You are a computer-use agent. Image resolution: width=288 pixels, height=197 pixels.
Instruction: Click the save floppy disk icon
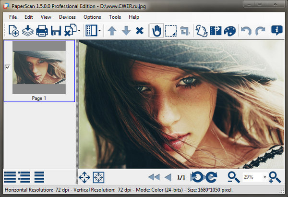pyautogui.click(x=56, y=31)
